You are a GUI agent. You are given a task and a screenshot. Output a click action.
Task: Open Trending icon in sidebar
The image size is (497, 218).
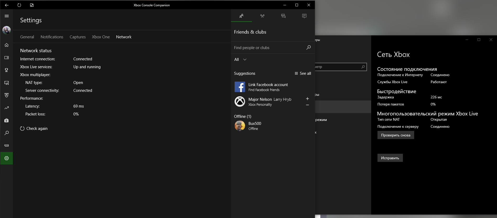(x=7, y=108)
